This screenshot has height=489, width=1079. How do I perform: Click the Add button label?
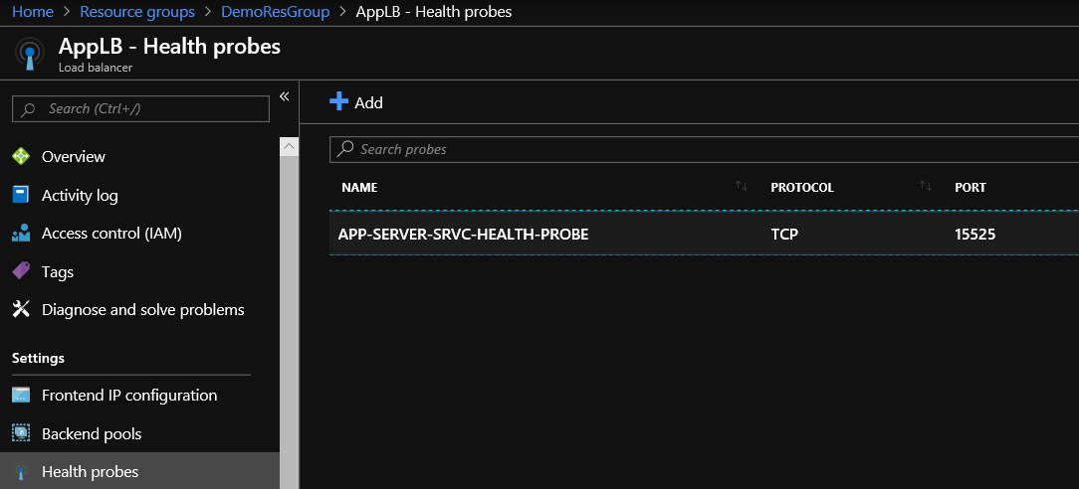[x=368, y=103]
